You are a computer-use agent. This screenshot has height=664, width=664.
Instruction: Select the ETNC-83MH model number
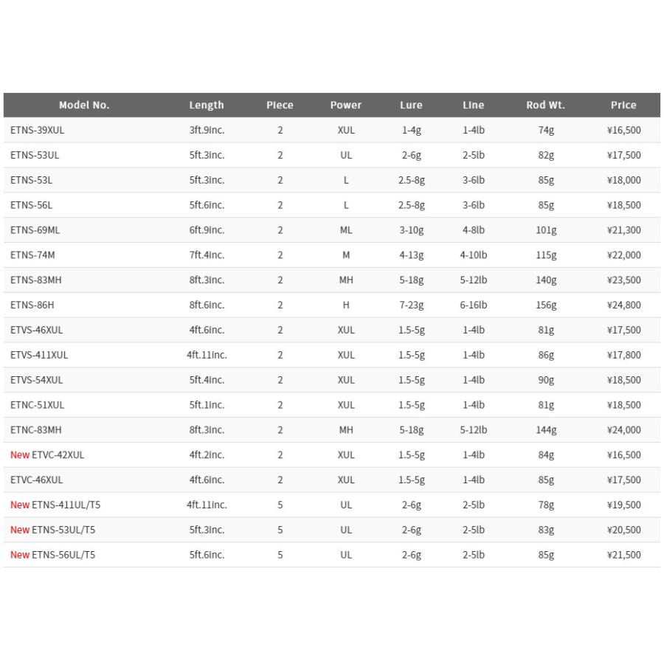[36, 430]
